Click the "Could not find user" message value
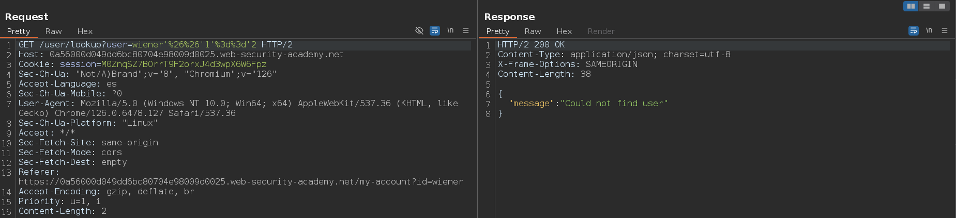This screenshot has width=956, height=218. tap(614, 104)
